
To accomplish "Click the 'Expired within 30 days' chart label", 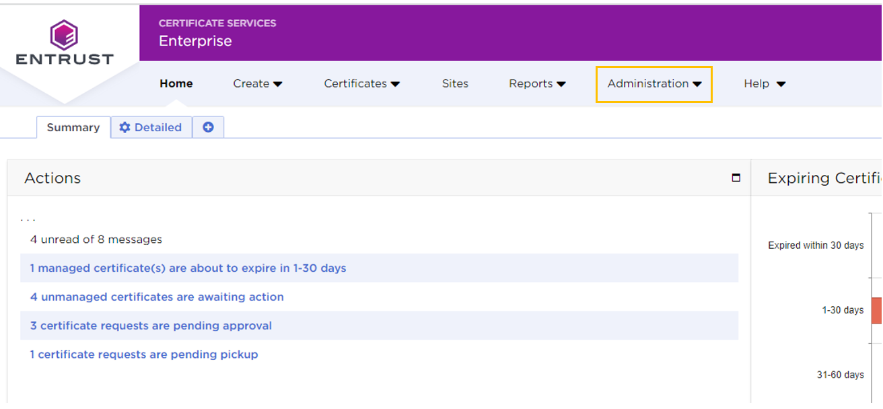I will point(816,246).
